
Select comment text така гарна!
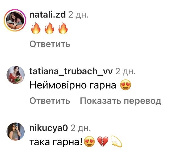coord(56,142)
